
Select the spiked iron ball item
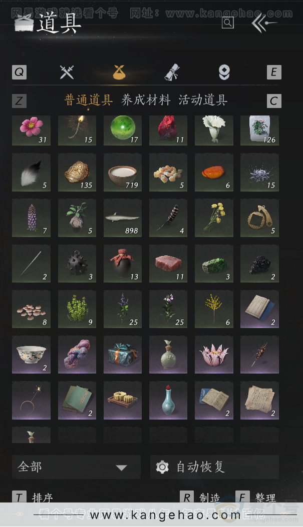(77, 263)
